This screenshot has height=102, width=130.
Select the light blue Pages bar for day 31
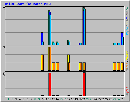pyautogui.click(x=123, y=41)
